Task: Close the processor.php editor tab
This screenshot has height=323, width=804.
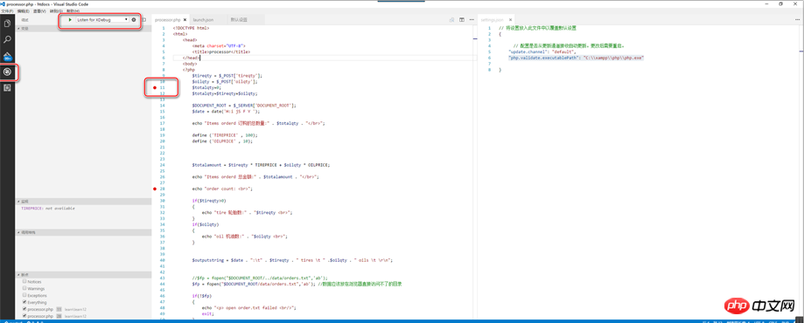Action: coord(185,19)
